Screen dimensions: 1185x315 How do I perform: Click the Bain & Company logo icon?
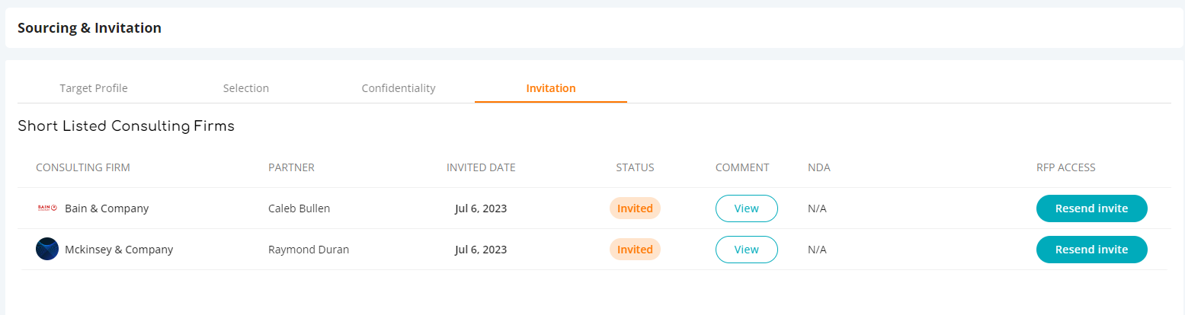tap(47, 208)
